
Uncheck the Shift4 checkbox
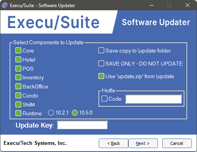(18, 105)
